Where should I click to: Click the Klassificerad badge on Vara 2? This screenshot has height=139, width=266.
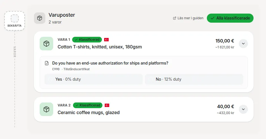pyautogui.click(x=88, y=105)
